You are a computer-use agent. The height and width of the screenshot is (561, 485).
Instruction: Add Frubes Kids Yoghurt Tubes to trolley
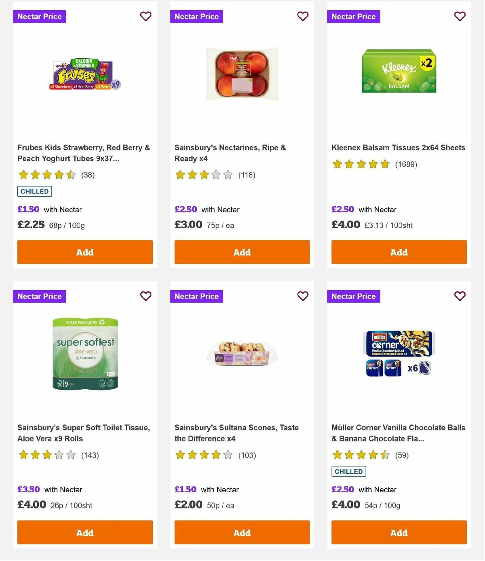pos(85,252)
